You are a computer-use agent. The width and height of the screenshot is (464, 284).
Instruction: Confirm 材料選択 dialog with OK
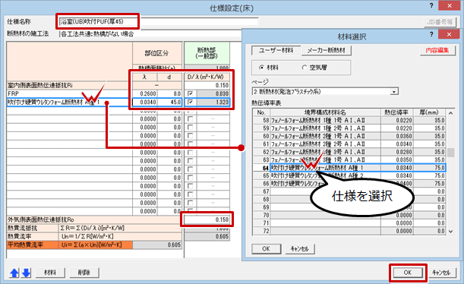point(266,249)
